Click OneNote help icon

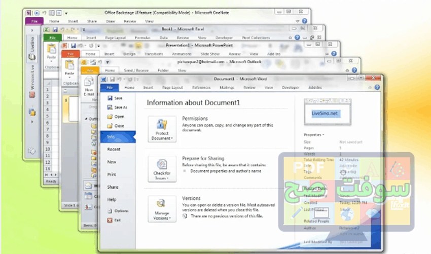305,21
